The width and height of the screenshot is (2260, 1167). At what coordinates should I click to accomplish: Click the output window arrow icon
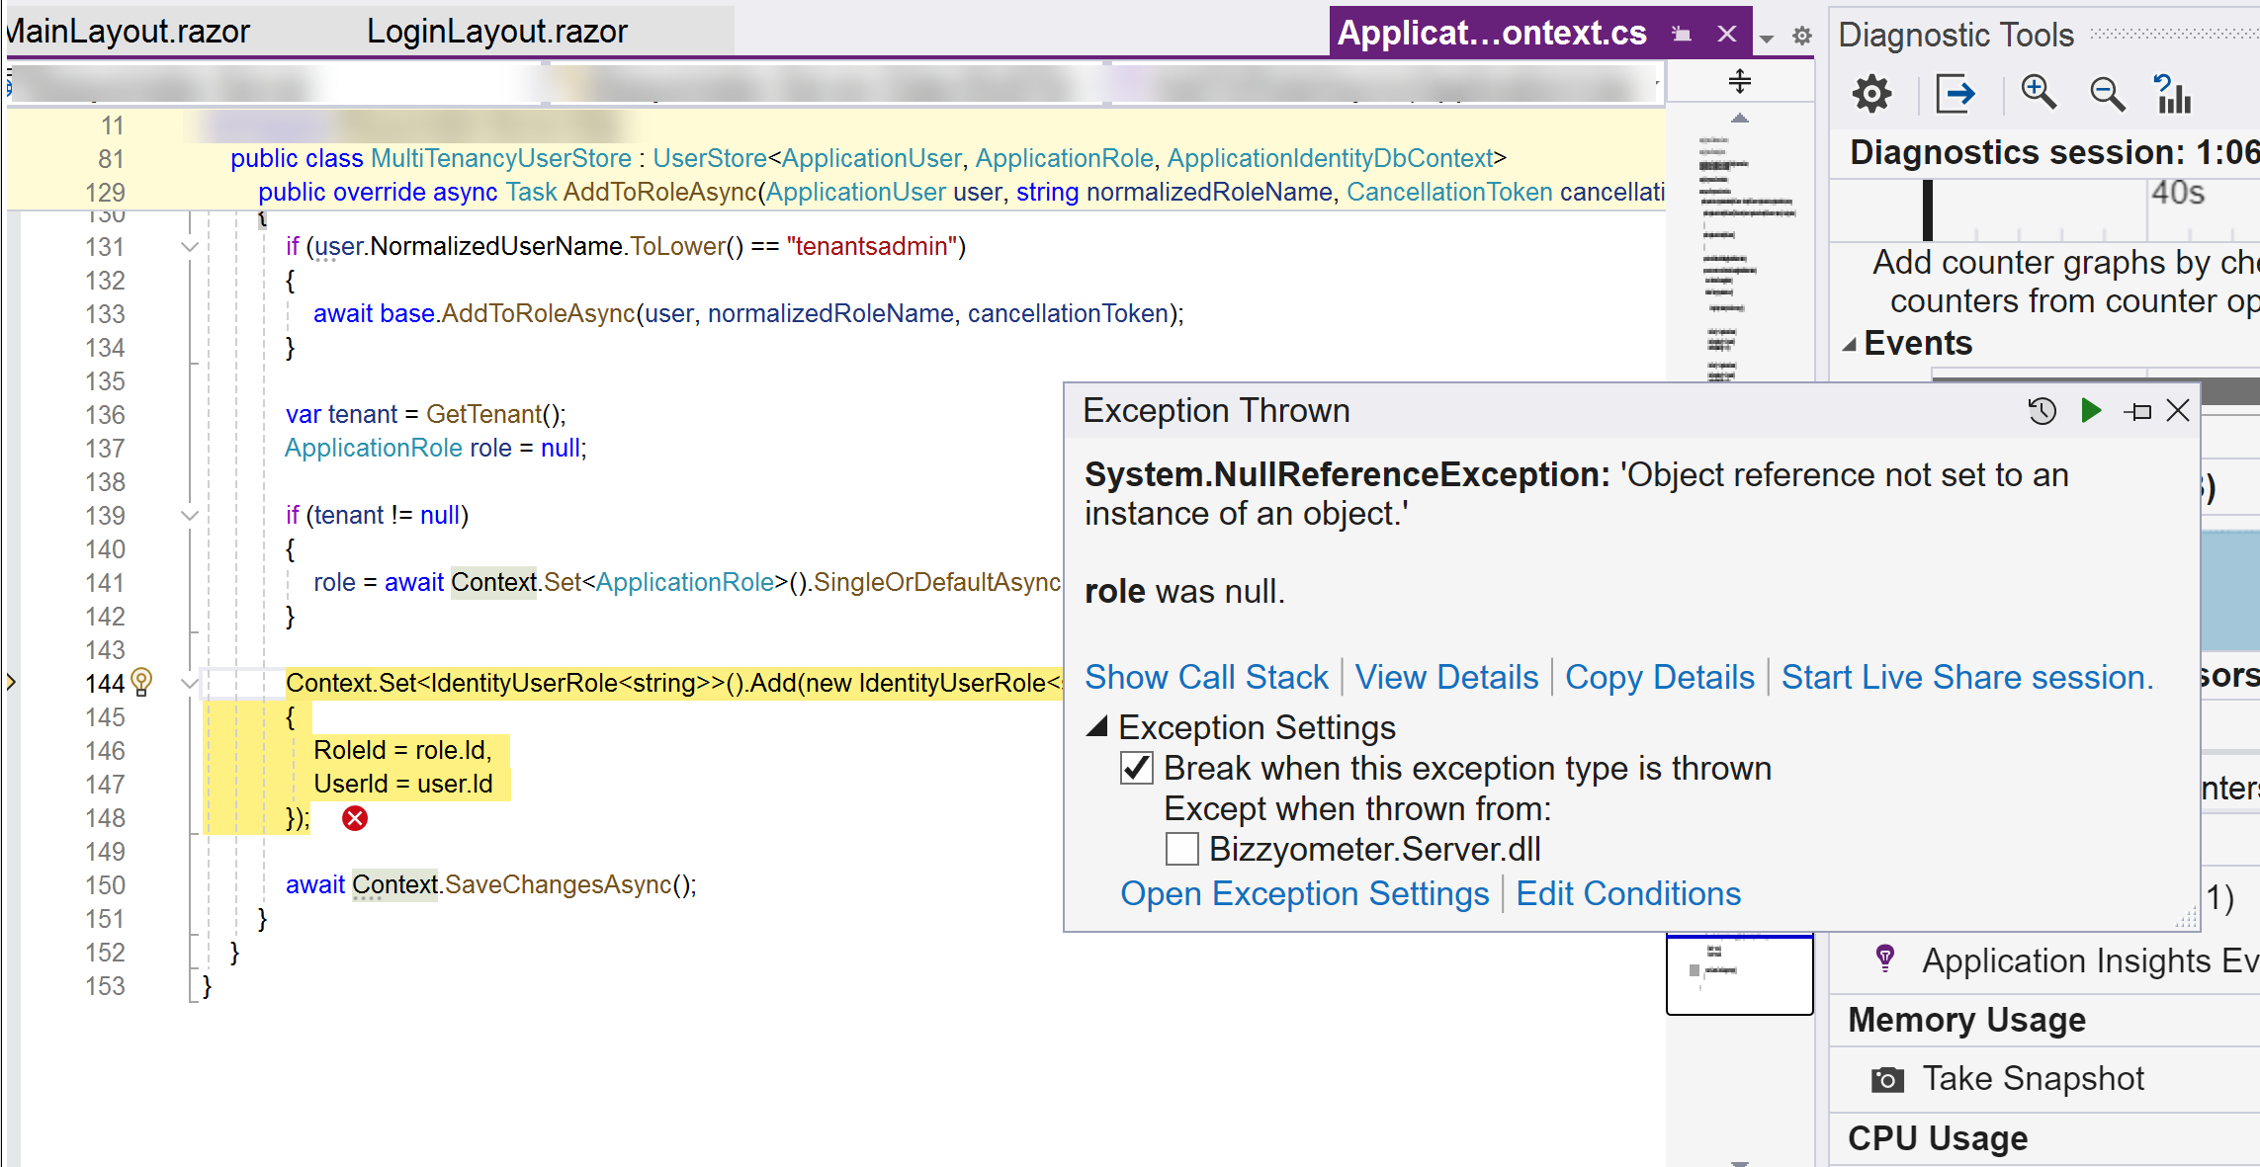pos(1956,95)
